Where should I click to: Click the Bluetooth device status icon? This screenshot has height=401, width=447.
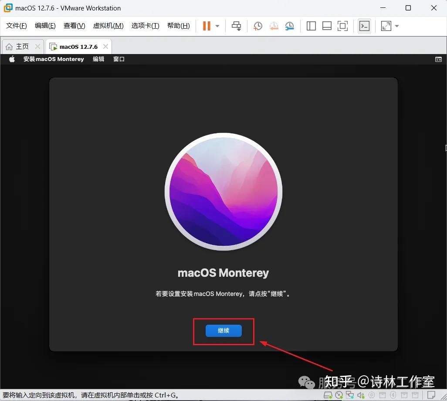tap(393, 395)
